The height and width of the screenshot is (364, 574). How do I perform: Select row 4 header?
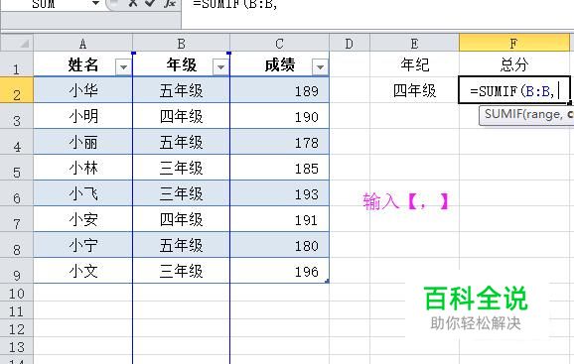tap(17, 142)
